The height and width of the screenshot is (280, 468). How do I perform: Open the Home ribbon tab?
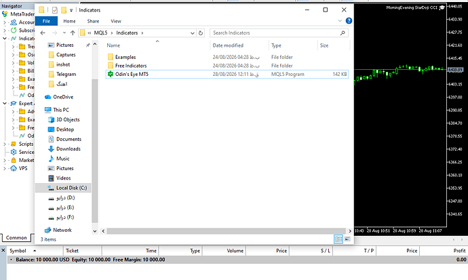(69, 21)
